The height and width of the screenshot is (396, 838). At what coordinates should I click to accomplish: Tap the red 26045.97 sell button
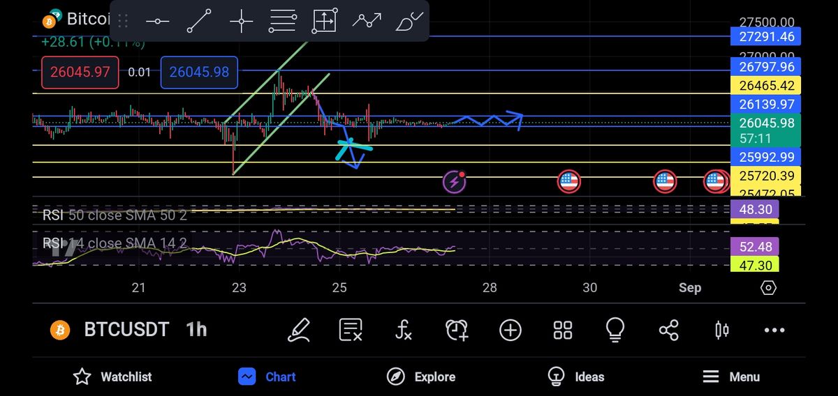coord(80,73)
